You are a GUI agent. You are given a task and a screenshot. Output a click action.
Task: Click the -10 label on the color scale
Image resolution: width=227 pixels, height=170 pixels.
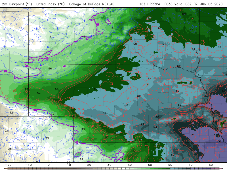pyautogui.click(x=28, y=165)
